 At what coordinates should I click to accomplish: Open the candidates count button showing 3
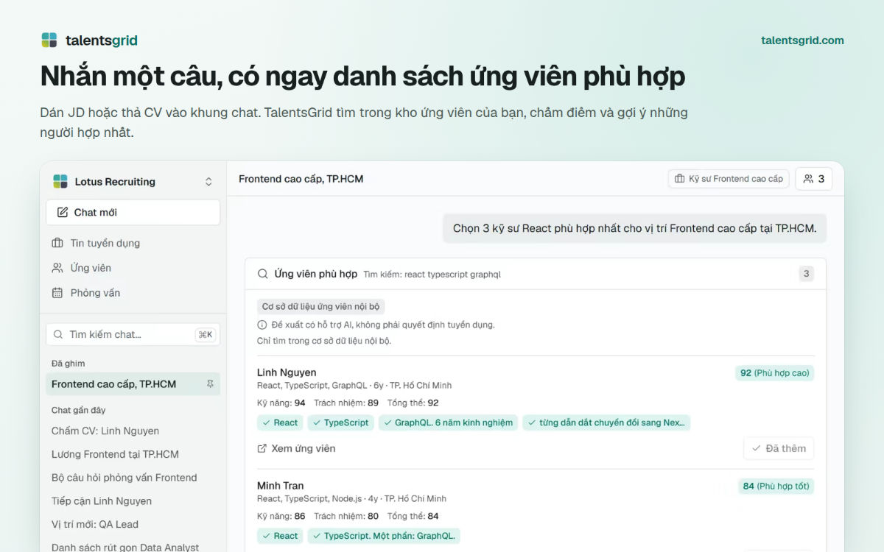point(814,179)
